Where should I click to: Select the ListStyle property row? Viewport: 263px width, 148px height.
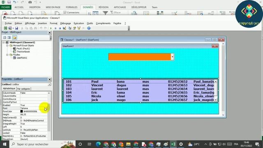coord(25,130)
